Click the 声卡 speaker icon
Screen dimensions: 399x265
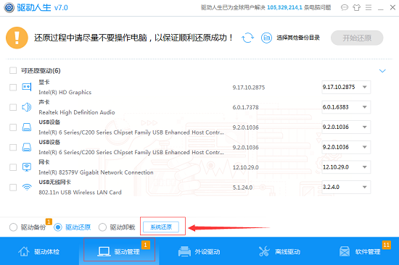click(27, 107)
